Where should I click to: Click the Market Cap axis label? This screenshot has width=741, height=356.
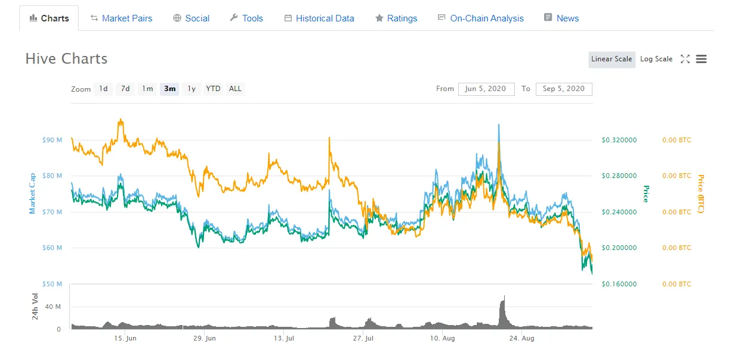coord(32,193)
